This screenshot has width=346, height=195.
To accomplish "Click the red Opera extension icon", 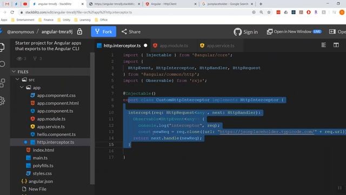I will click(309, 12).
